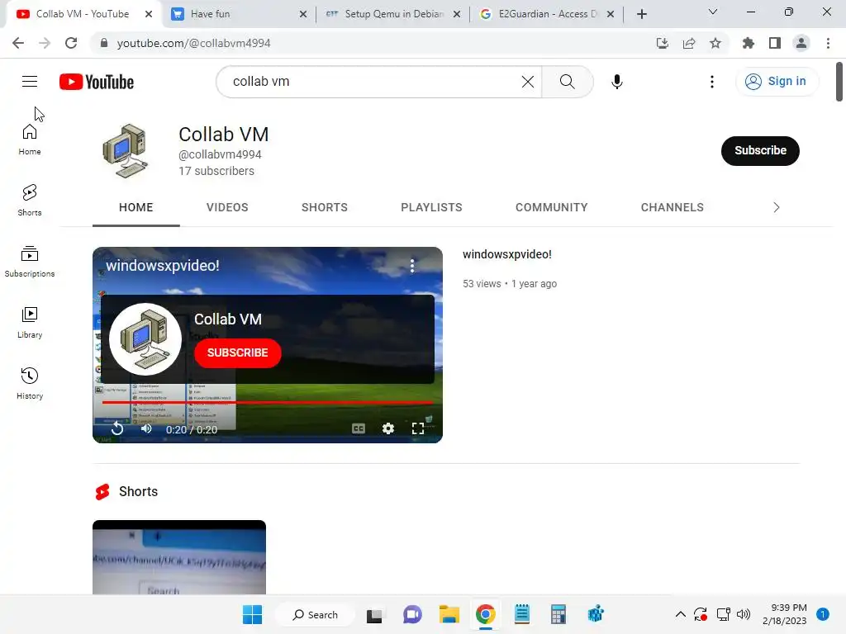Open the clock and date panel
The width and height of the screenshot is (846, 634).
pos(785,614)
